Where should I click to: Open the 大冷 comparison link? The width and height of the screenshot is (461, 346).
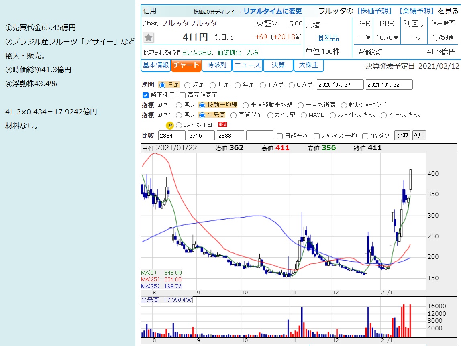(x=252, y=53)
